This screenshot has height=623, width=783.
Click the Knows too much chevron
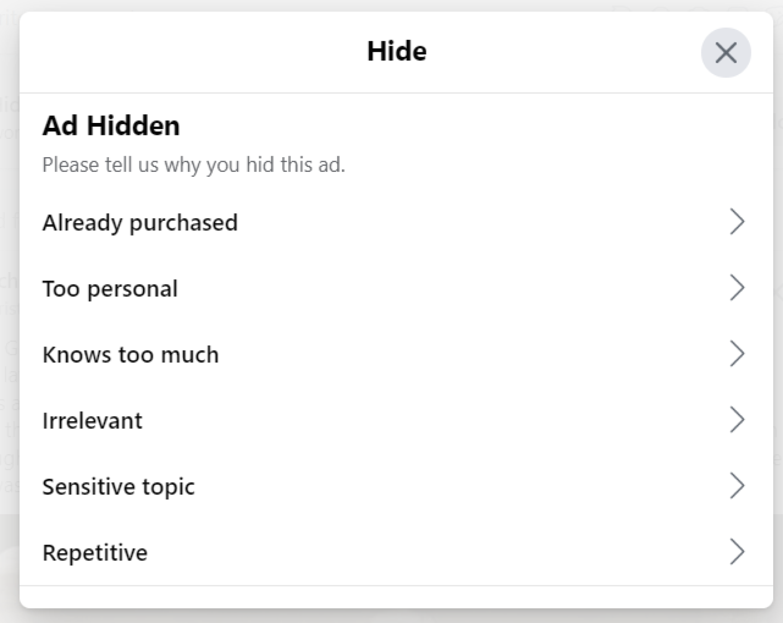click(x=737, y=354)
